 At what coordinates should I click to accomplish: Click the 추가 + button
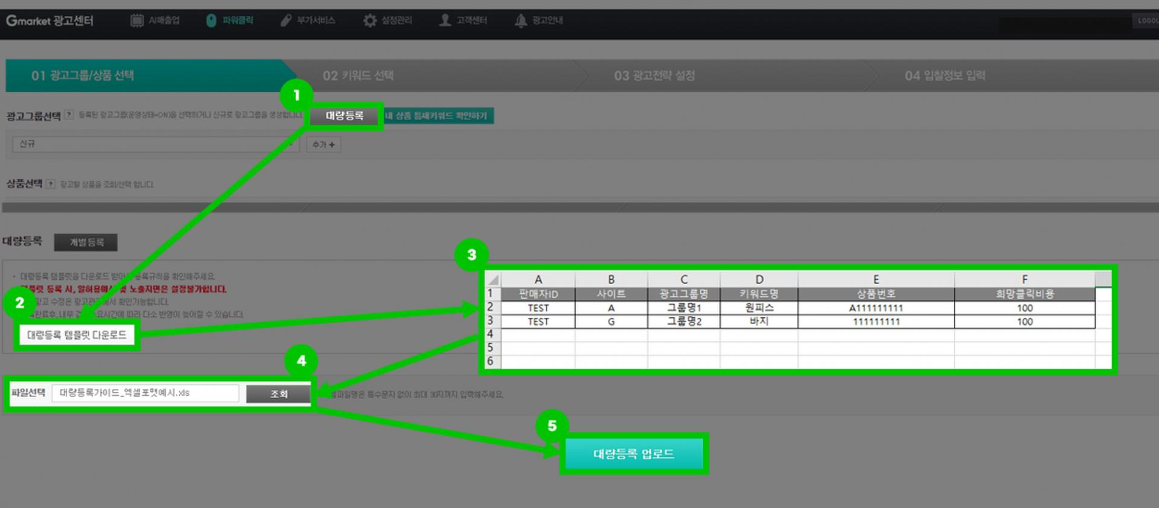(324, 145)
